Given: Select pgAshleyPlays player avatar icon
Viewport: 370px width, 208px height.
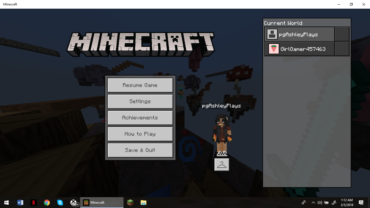Looking at the screenshot, I should coord(272,34).
